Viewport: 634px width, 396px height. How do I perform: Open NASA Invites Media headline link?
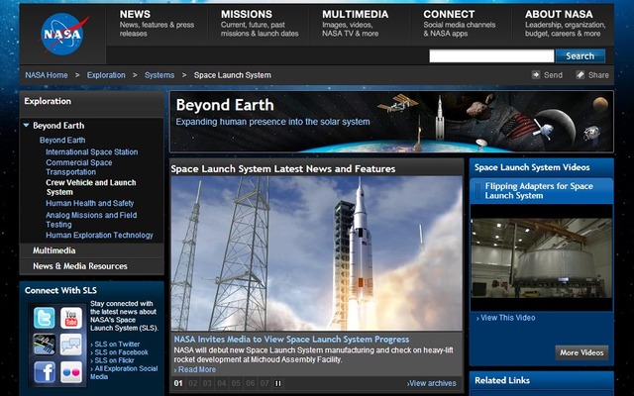pos(291,340)
